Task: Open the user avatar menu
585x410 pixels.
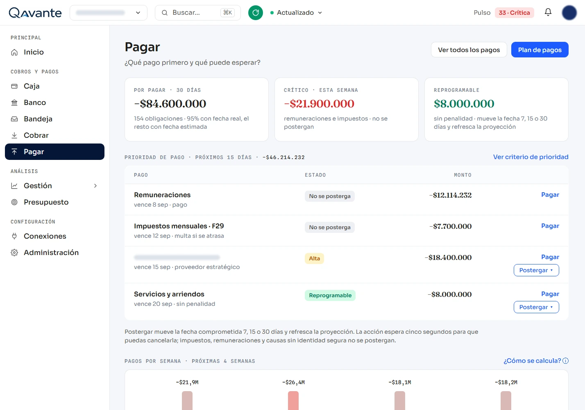Action: (569, 13)
